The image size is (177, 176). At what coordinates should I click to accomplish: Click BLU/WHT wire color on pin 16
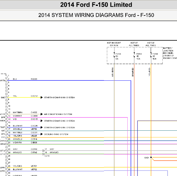point(18,126)
